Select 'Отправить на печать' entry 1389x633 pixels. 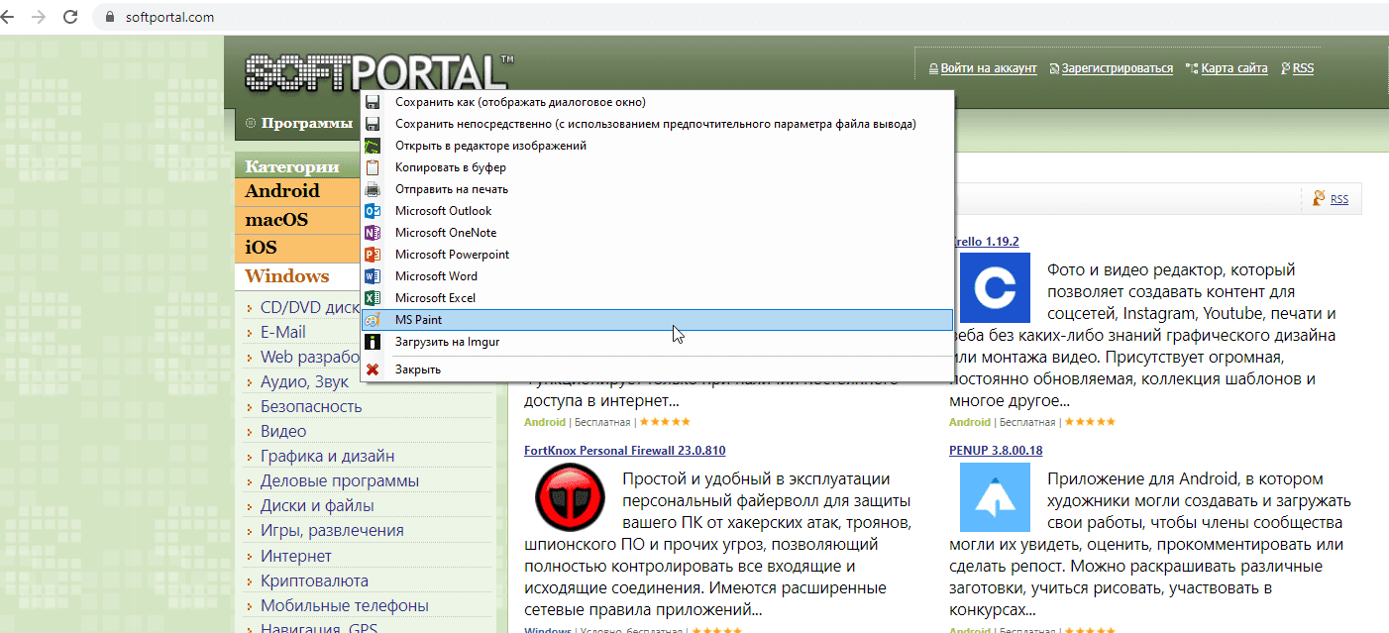click(x=657, y=189)
